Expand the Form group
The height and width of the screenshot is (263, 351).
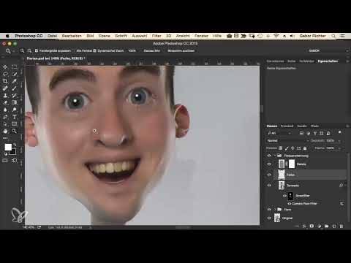tap(275, 210)
